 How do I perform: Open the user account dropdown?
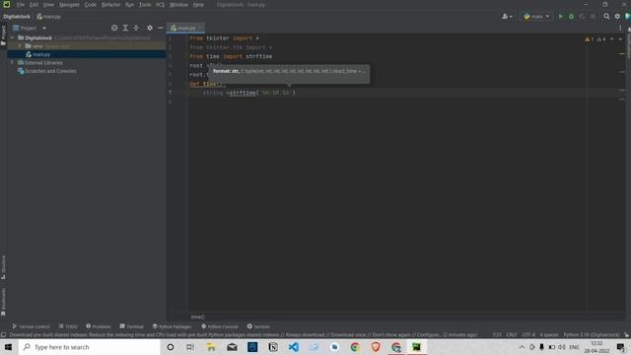tap(507, 17)
